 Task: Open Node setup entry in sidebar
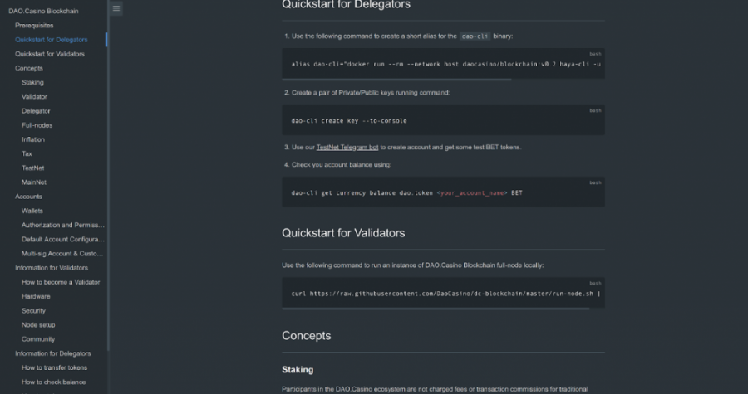click(x=38, y=325)
